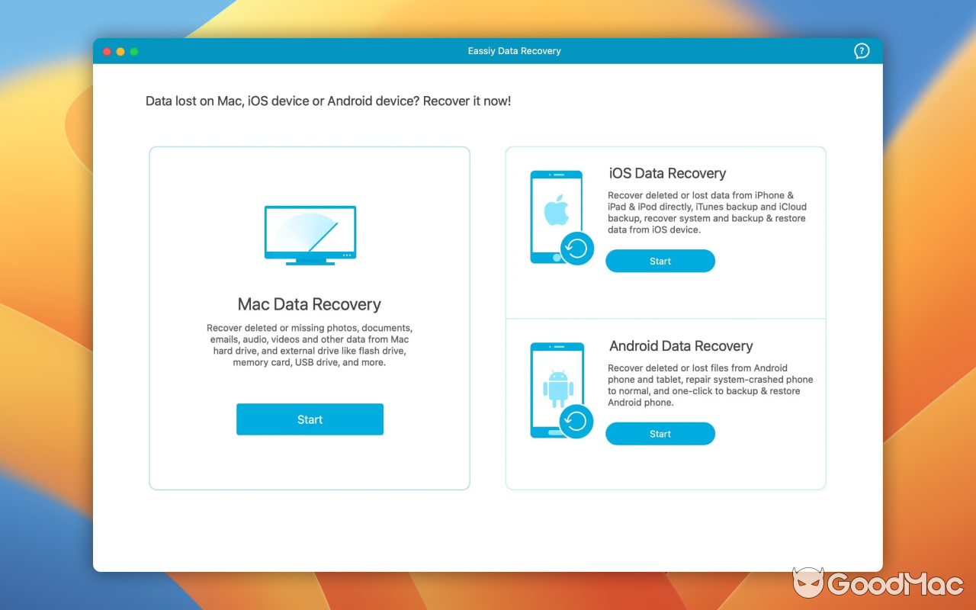976x610 pixels.
Task: Click the green zoom button in title bar
Action: point(133,51)
